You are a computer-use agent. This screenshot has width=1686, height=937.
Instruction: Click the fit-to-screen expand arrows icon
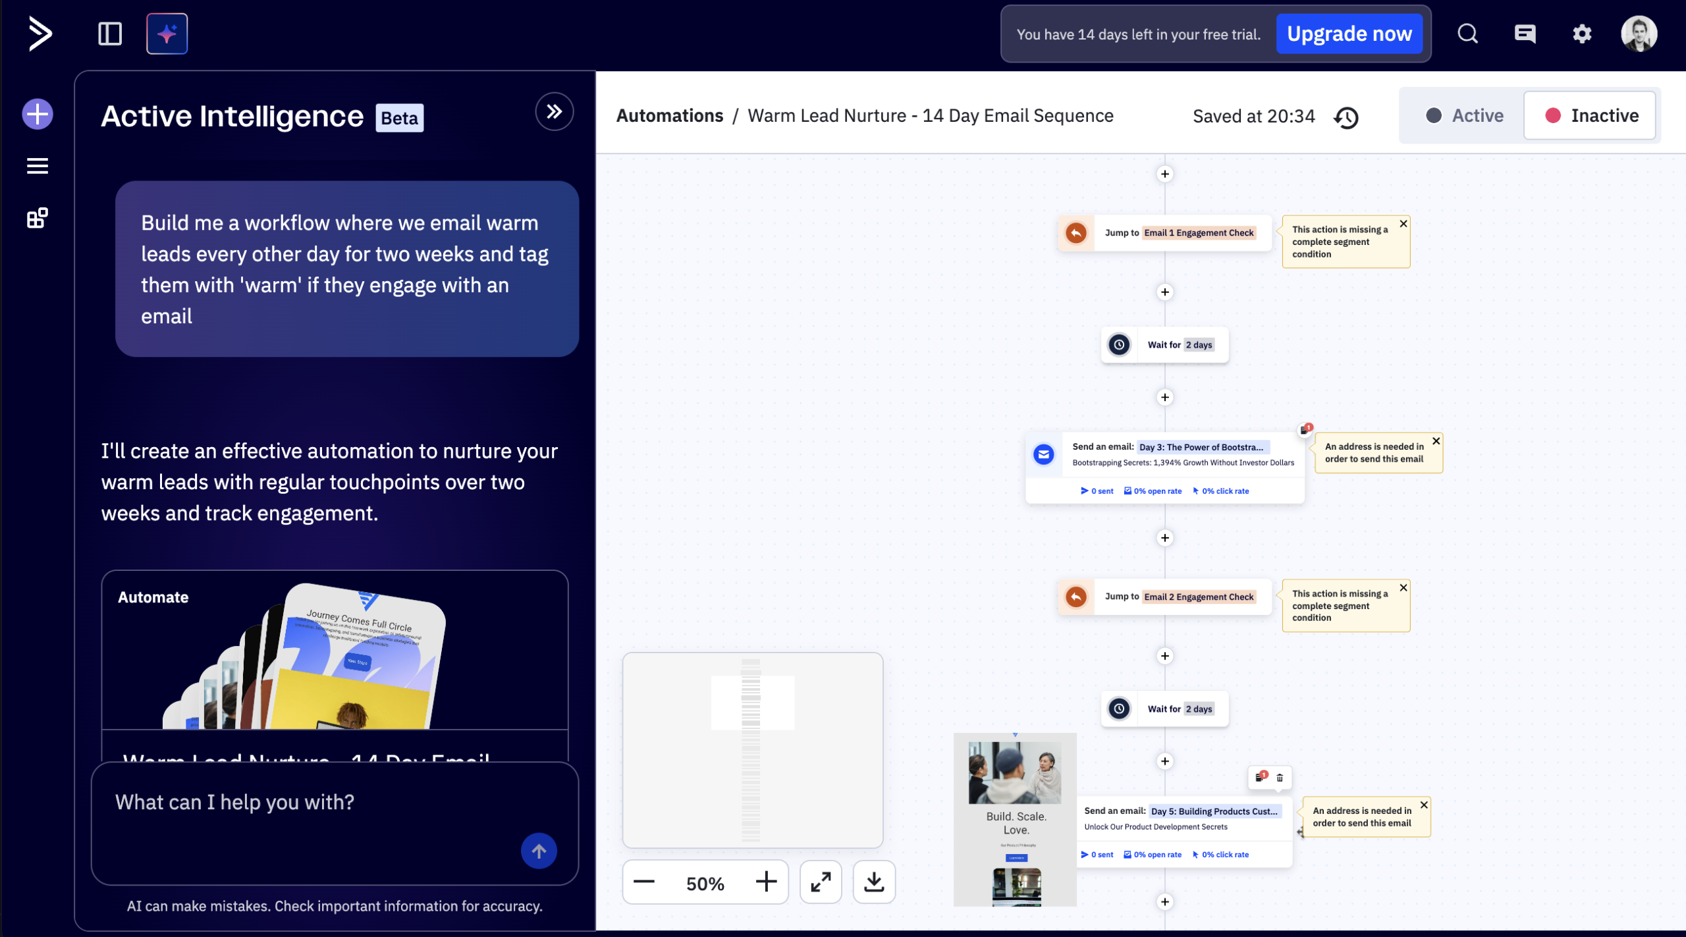point(821,882)
